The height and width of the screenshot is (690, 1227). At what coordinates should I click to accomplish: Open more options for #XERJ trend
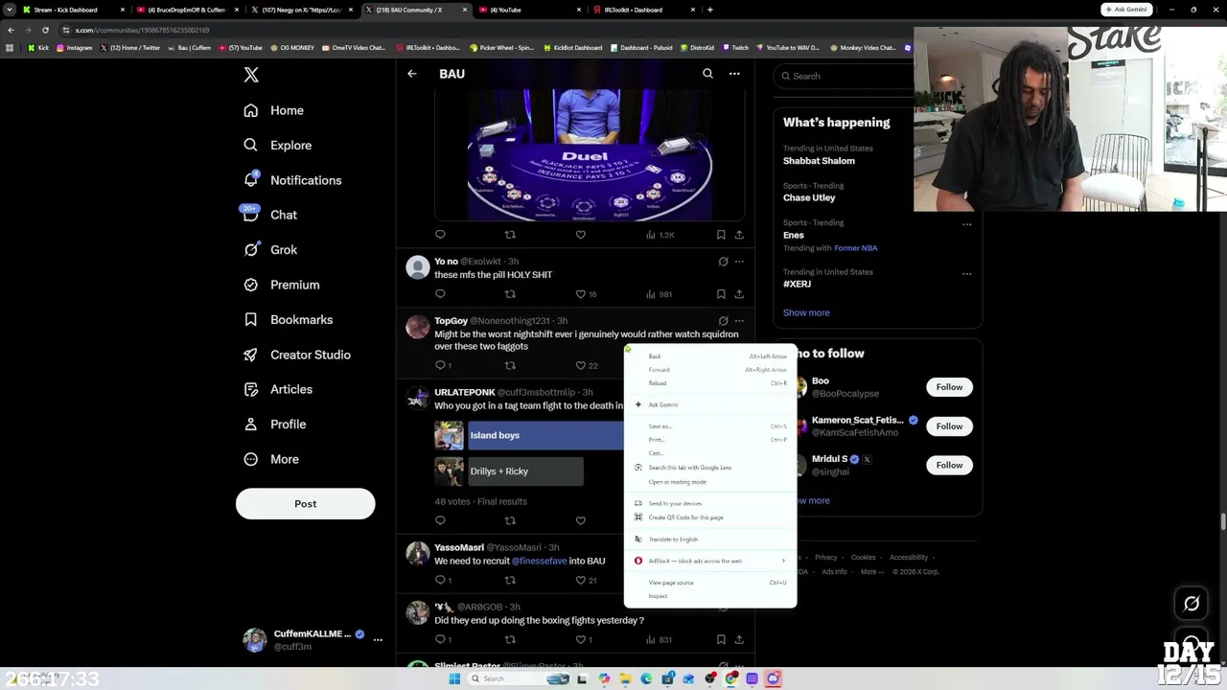click(966, 273)
